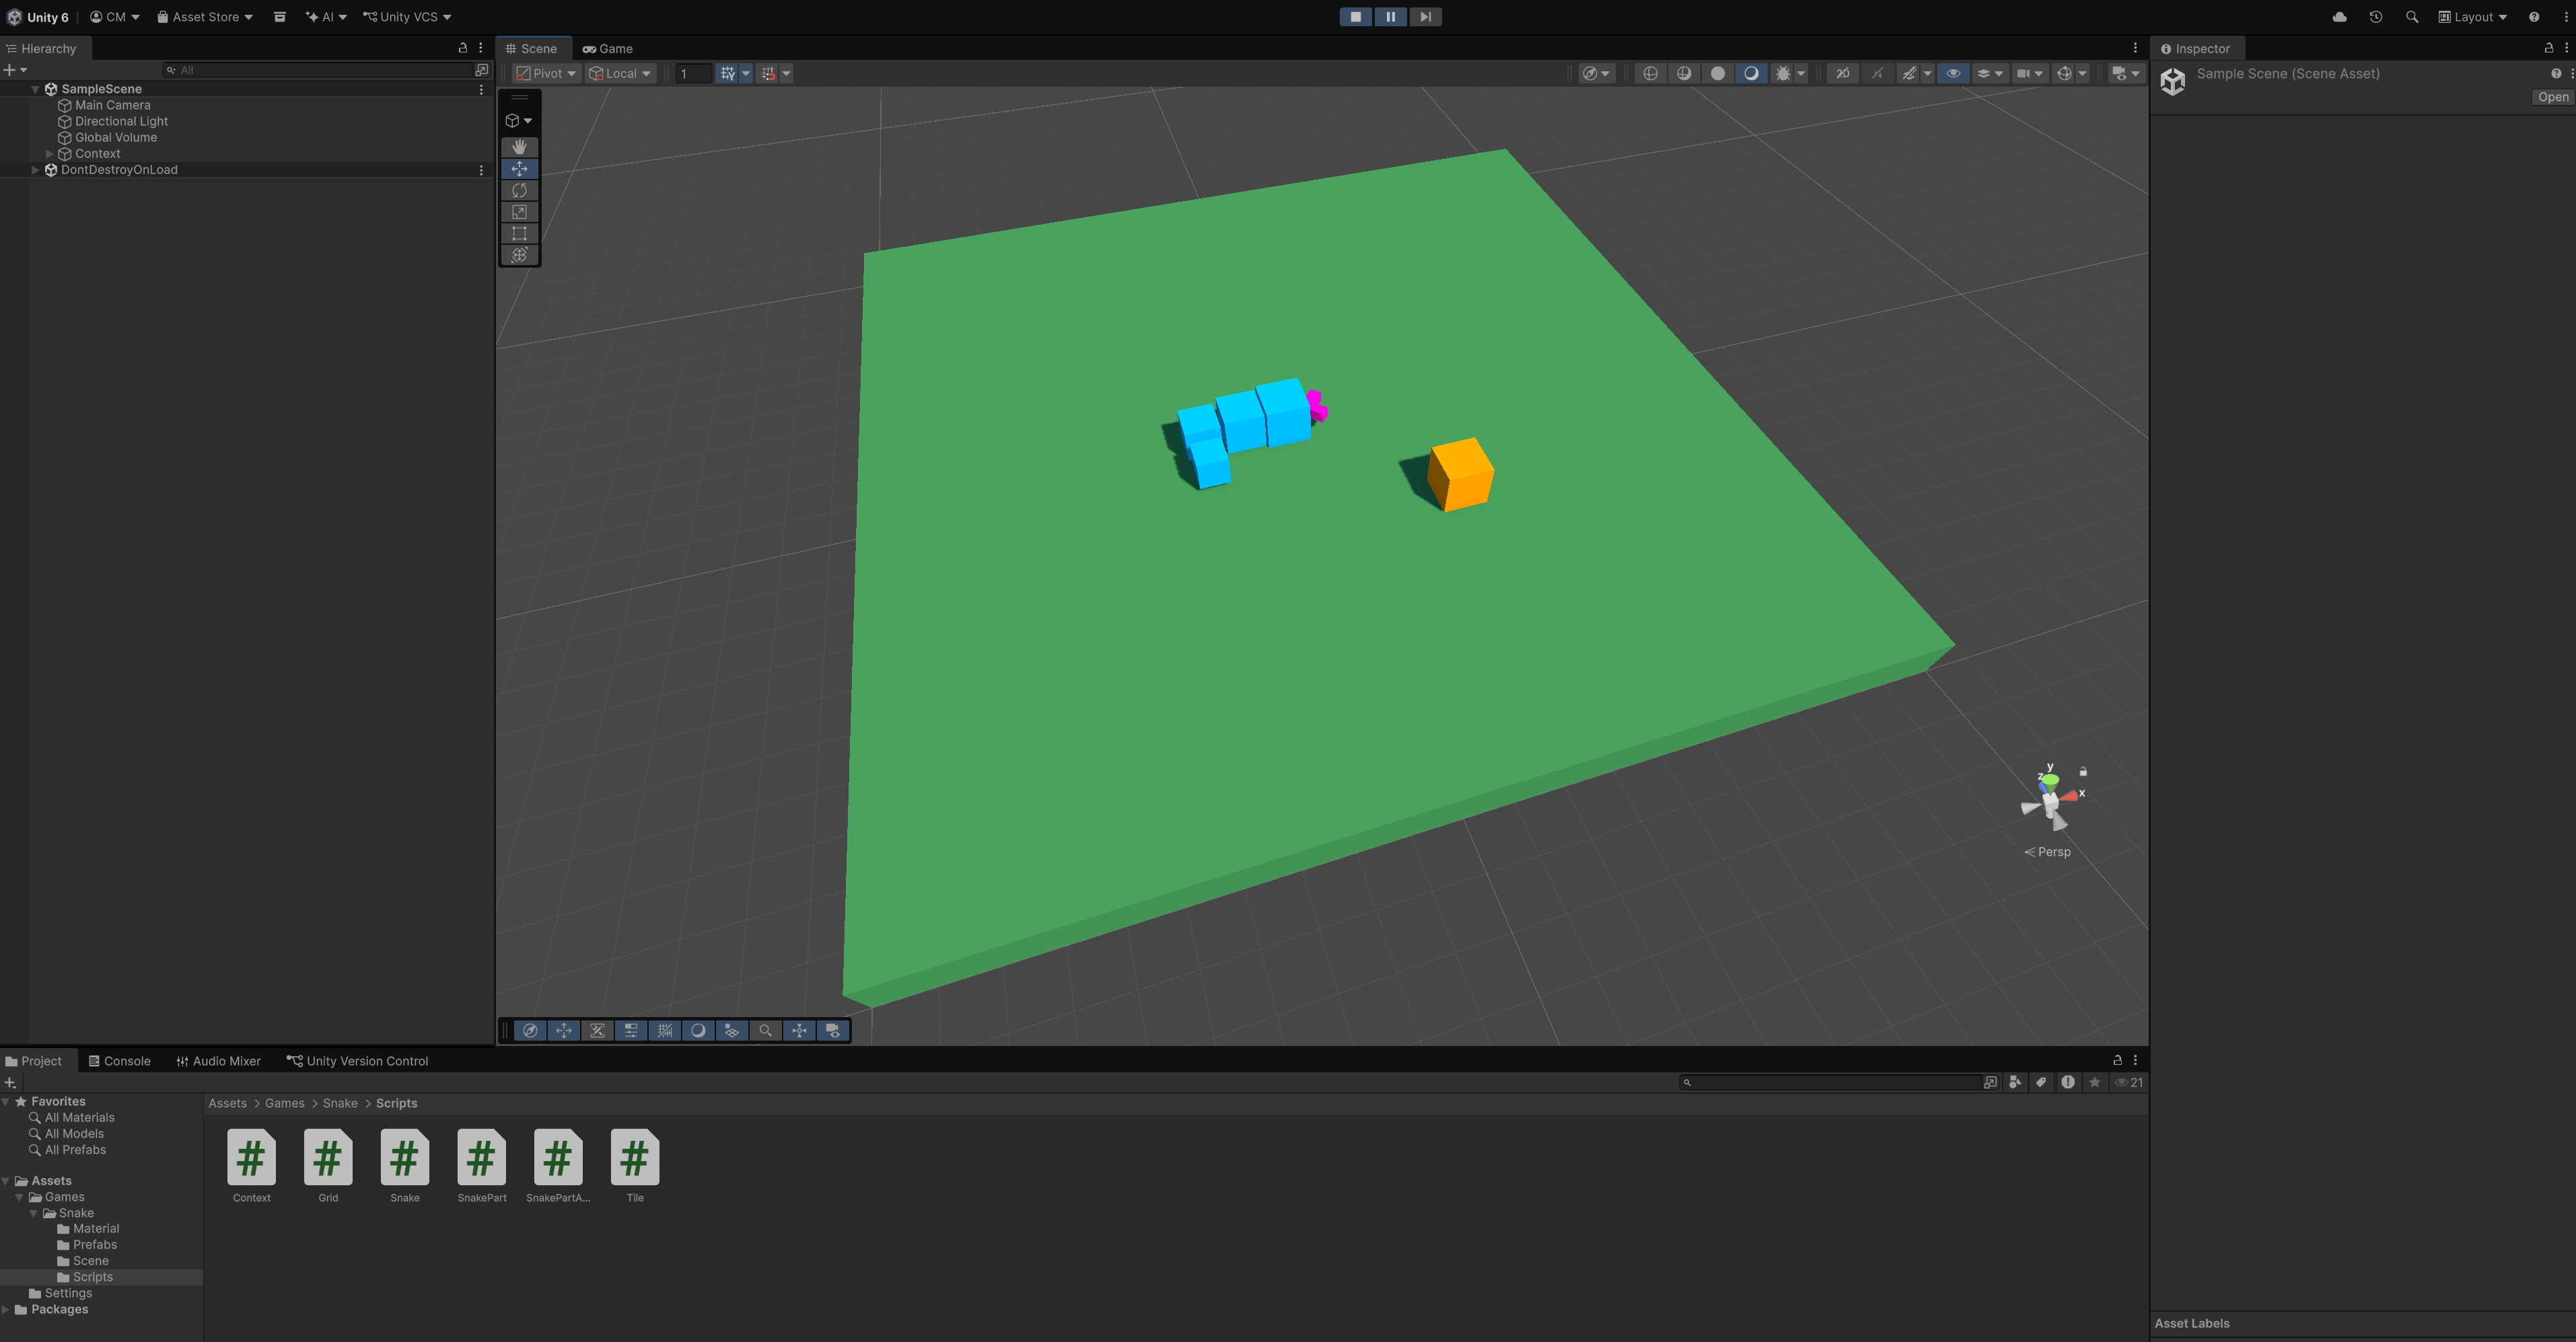Switch to the Game tab
2576x1342 pixels.
[x=608, y=48]
